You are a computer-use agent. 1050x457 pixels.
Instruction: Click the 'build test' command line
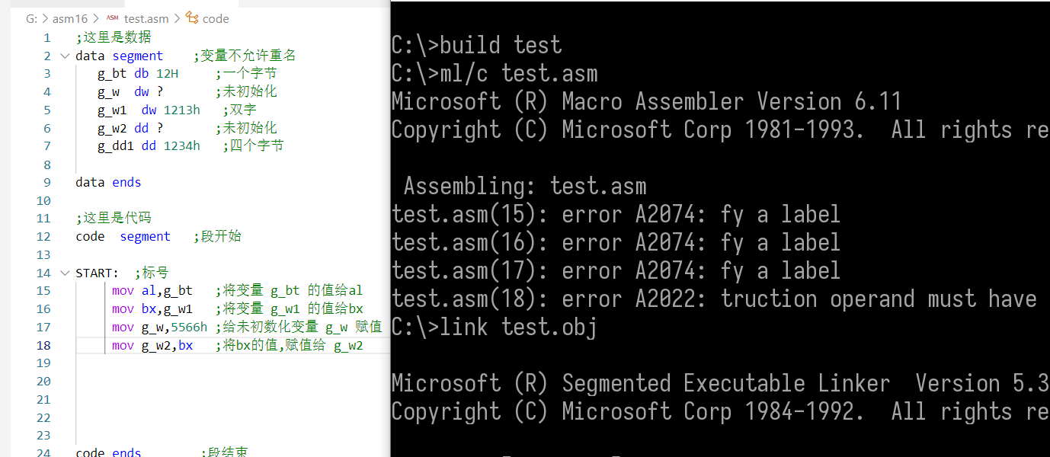[477, 46]
